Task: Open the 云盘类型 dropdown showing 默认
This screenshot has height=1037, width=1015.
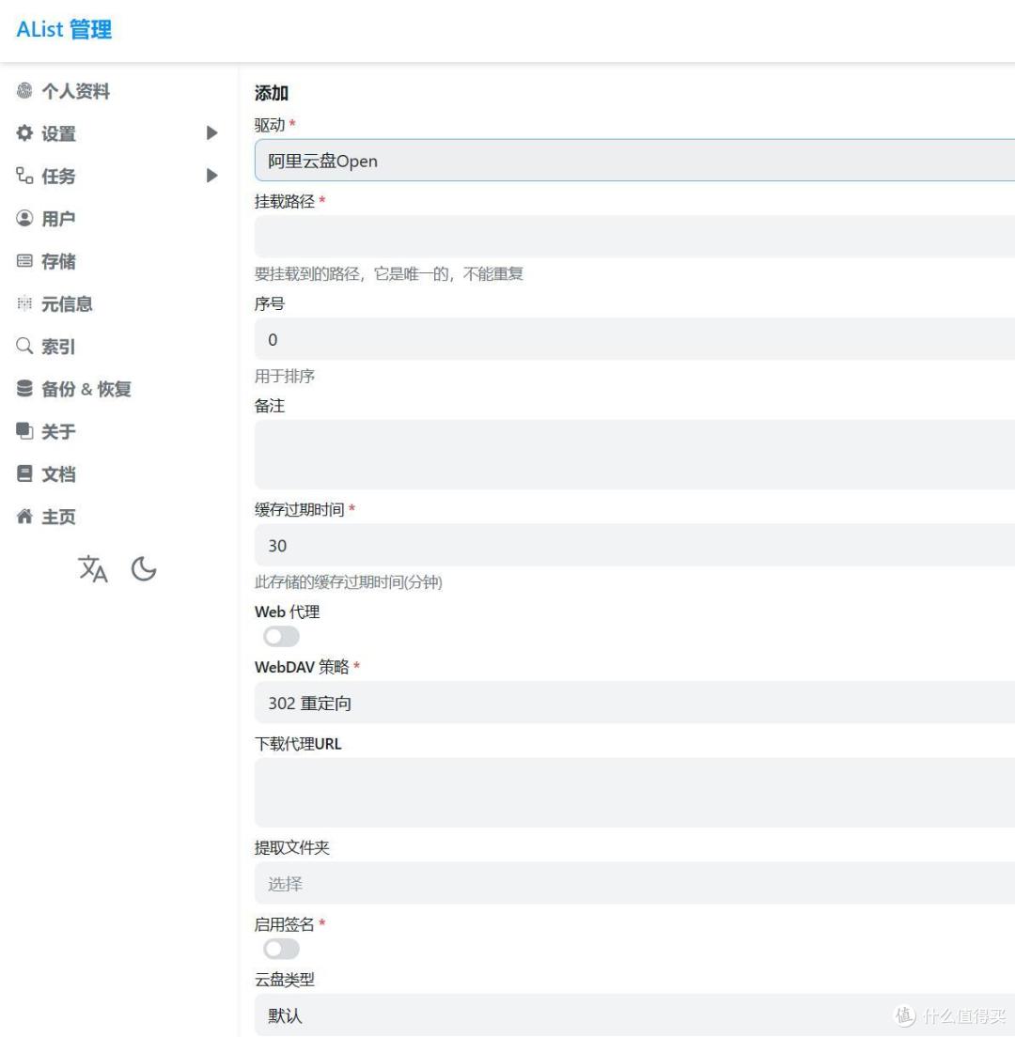Action: (634, 1014)
